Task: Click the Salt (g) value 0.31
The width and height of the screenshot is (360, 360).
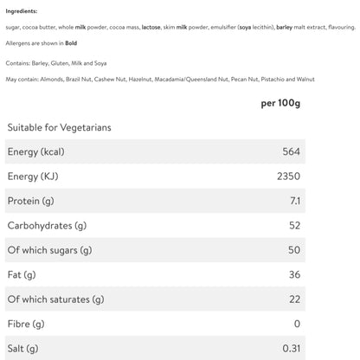Action: coord(292,349)
